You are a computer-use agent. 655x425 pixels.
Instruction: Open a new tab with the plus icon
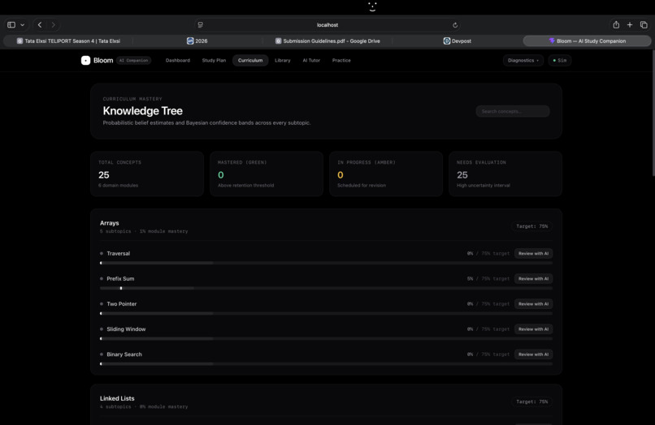click(630, 25)
